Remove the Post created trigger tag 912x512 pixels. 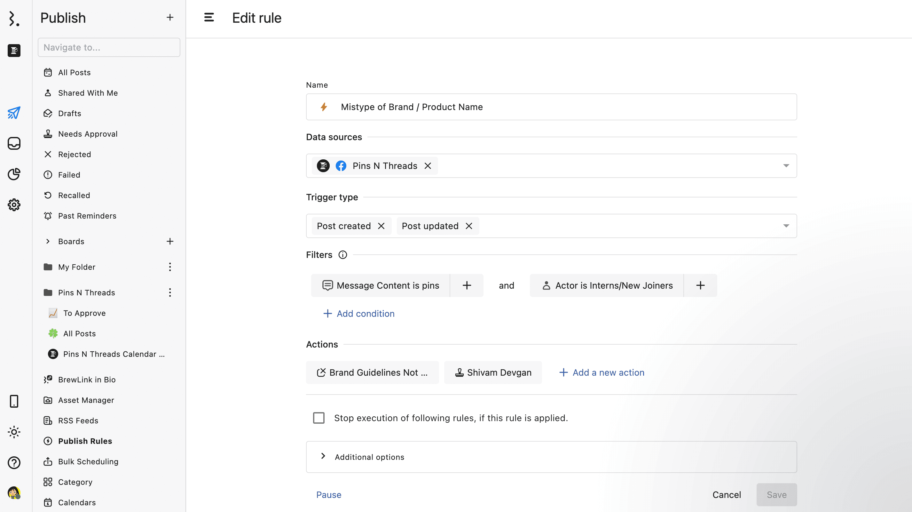coord(381,226)
